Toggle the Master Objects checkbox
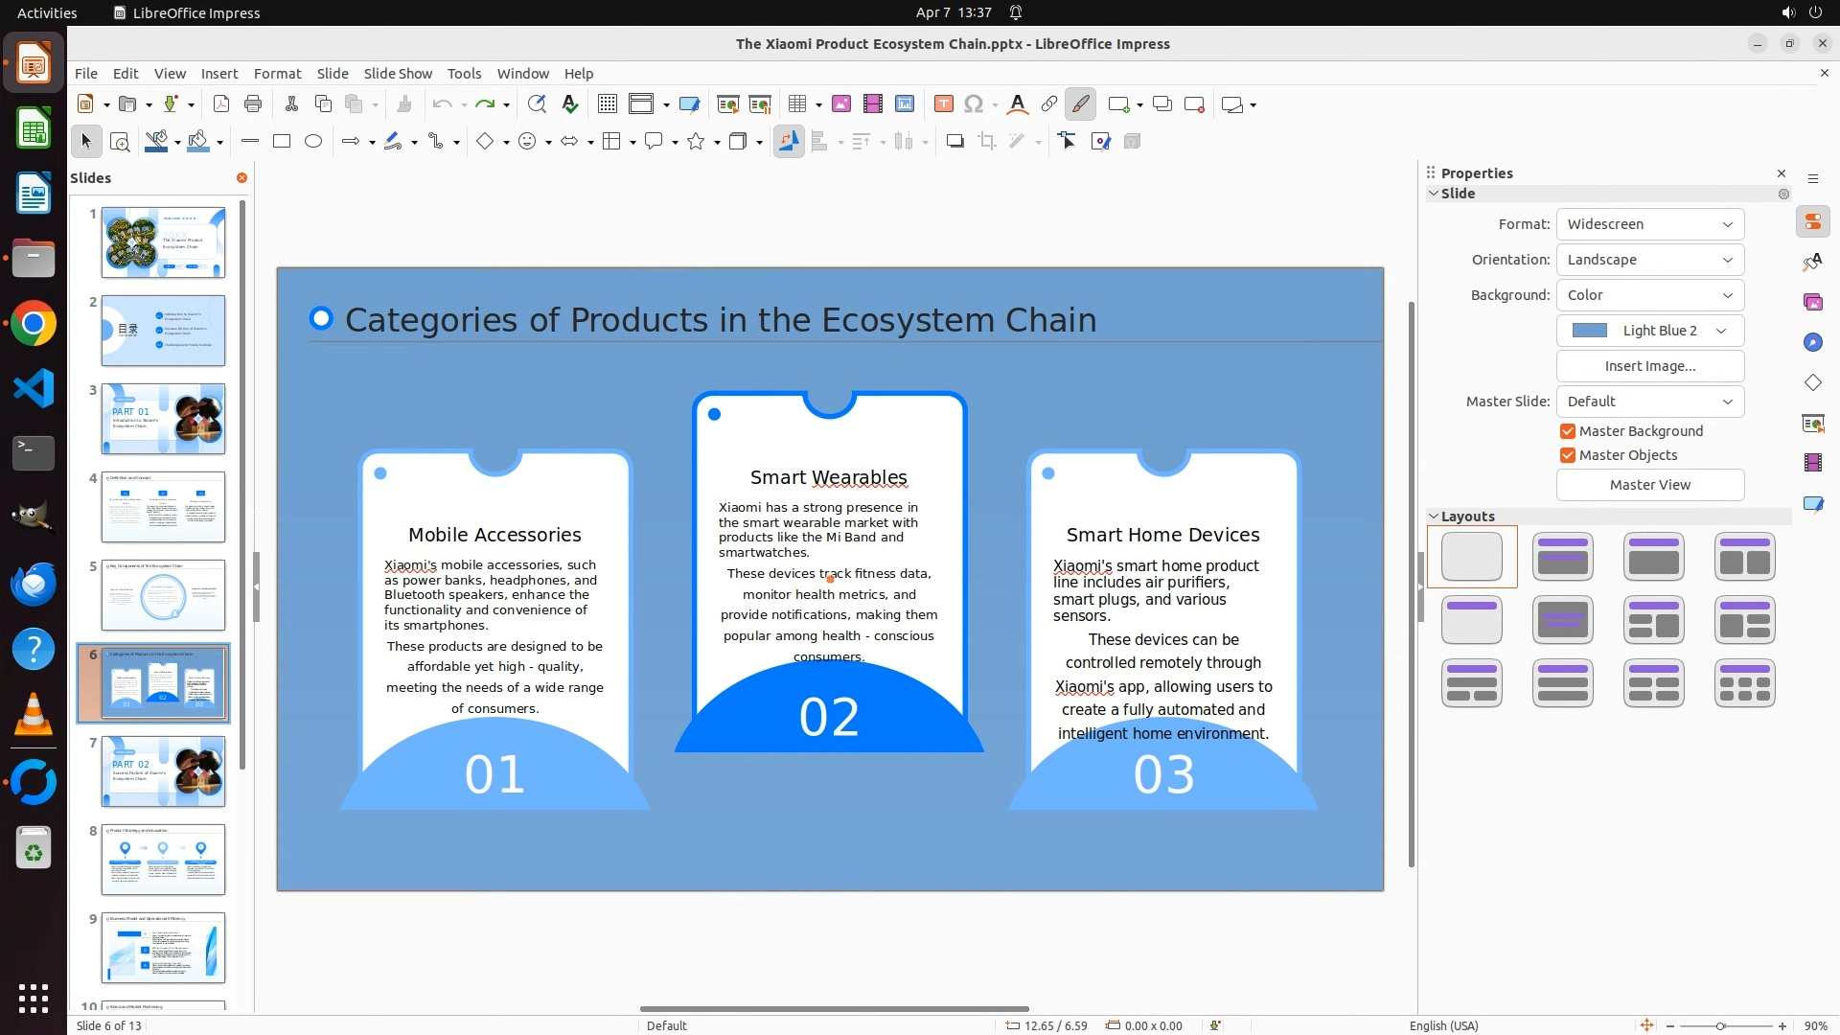This screenshot has width=1840, height=1035. [1568, 455]
